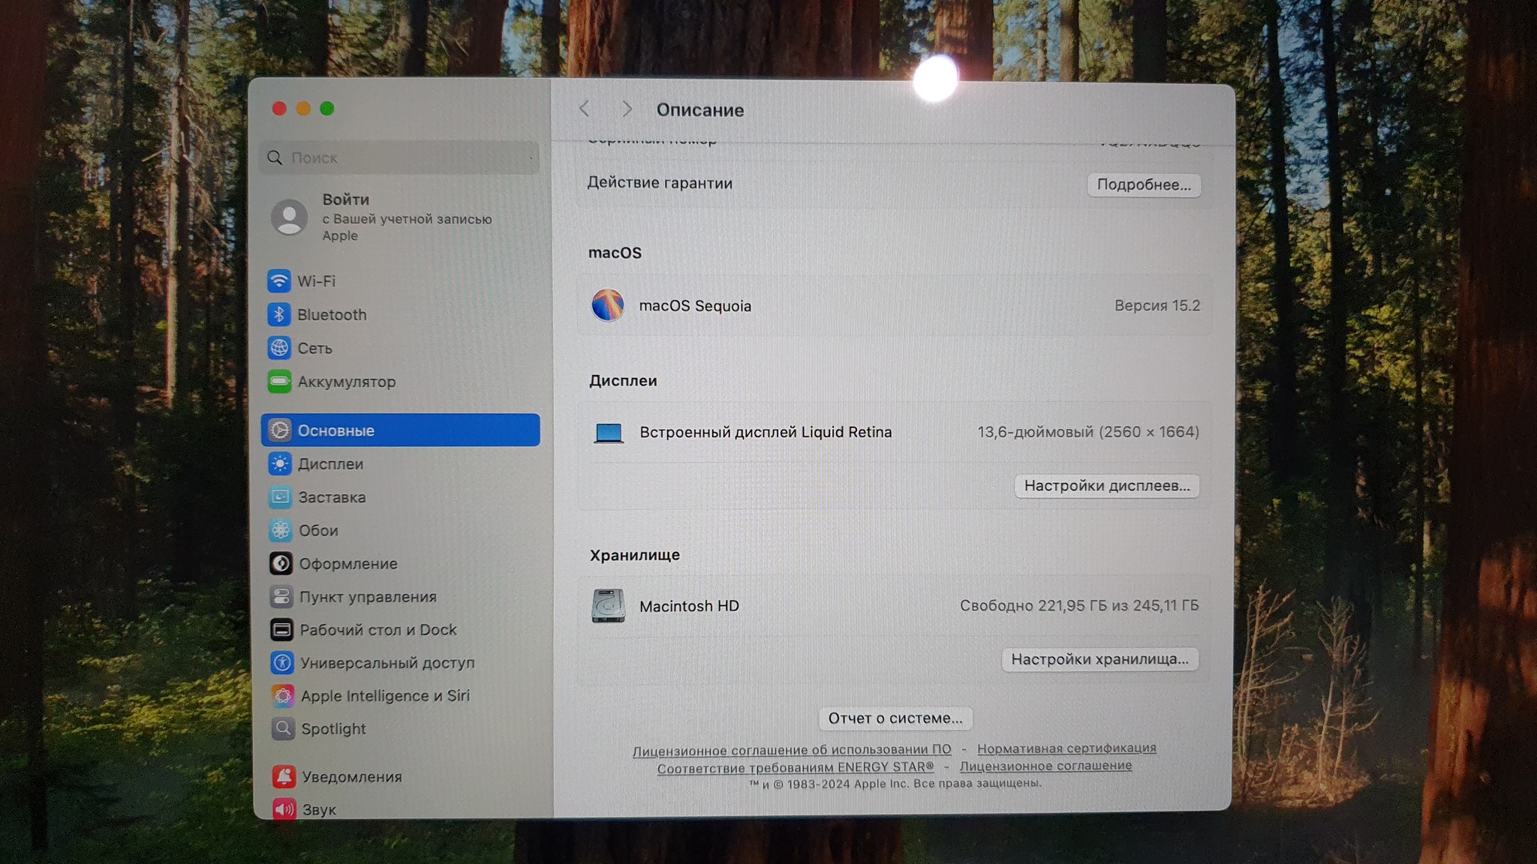1537x864 pixels.
Task: Go to Notifications (Уведомления) section
Action: [351, 777]
